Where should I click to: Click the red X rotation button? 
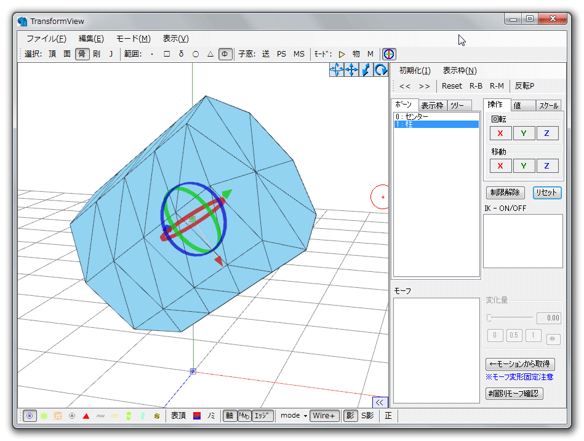click(500, 133)
